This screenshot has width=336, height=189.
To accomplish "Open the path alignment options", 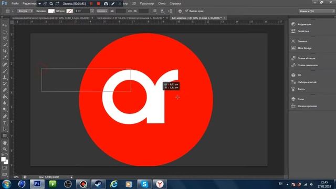I will [162, 11].
